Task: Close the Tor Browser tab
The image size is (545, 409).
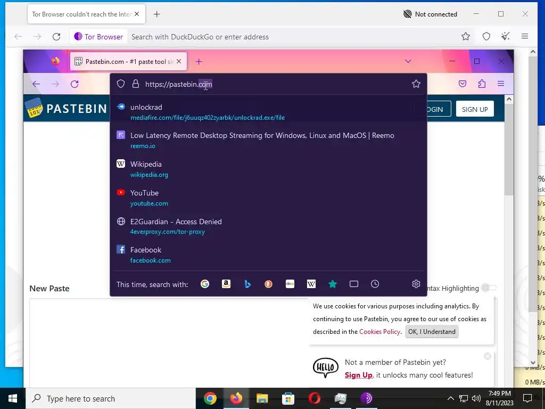Action: [137, 14]
